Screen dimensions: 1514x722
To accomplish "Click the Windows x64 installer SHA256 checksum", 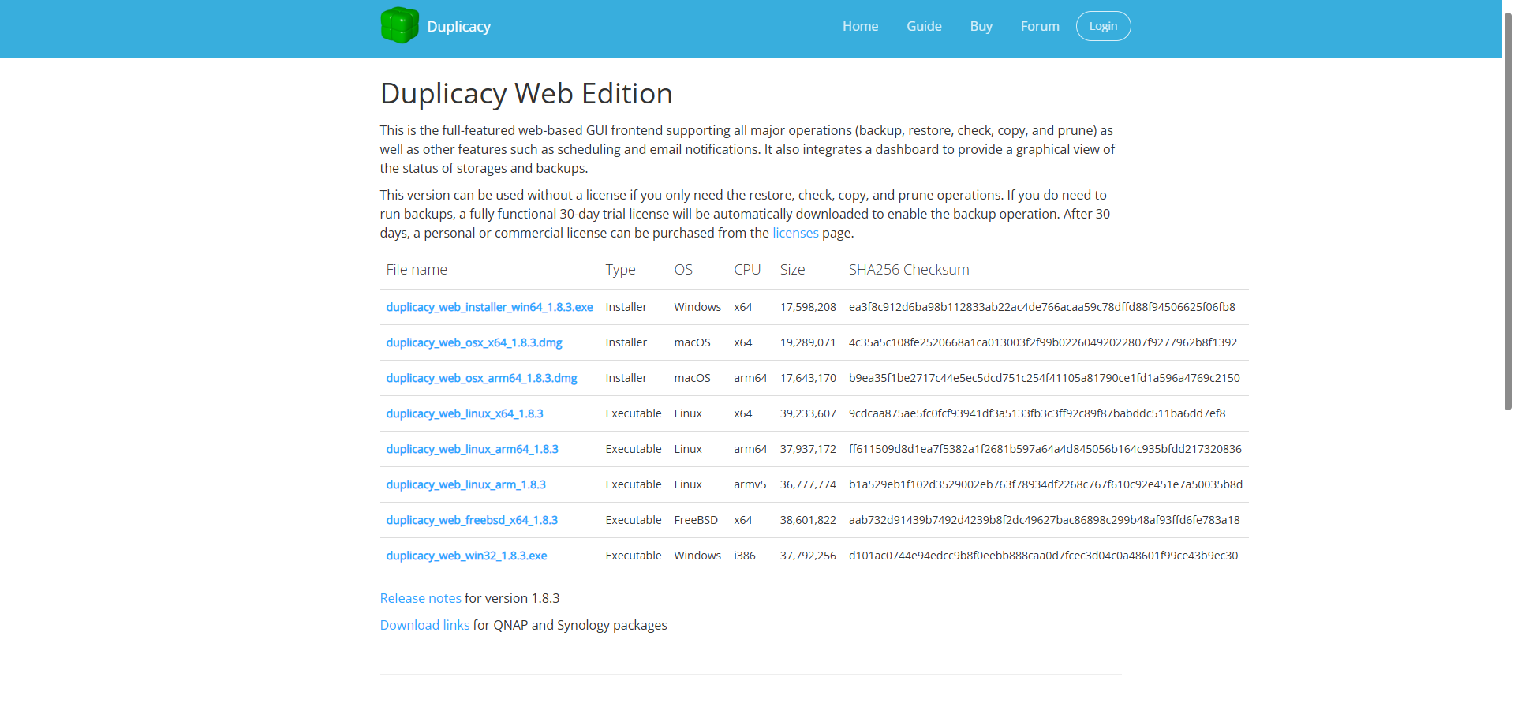I will [1041, 307].
